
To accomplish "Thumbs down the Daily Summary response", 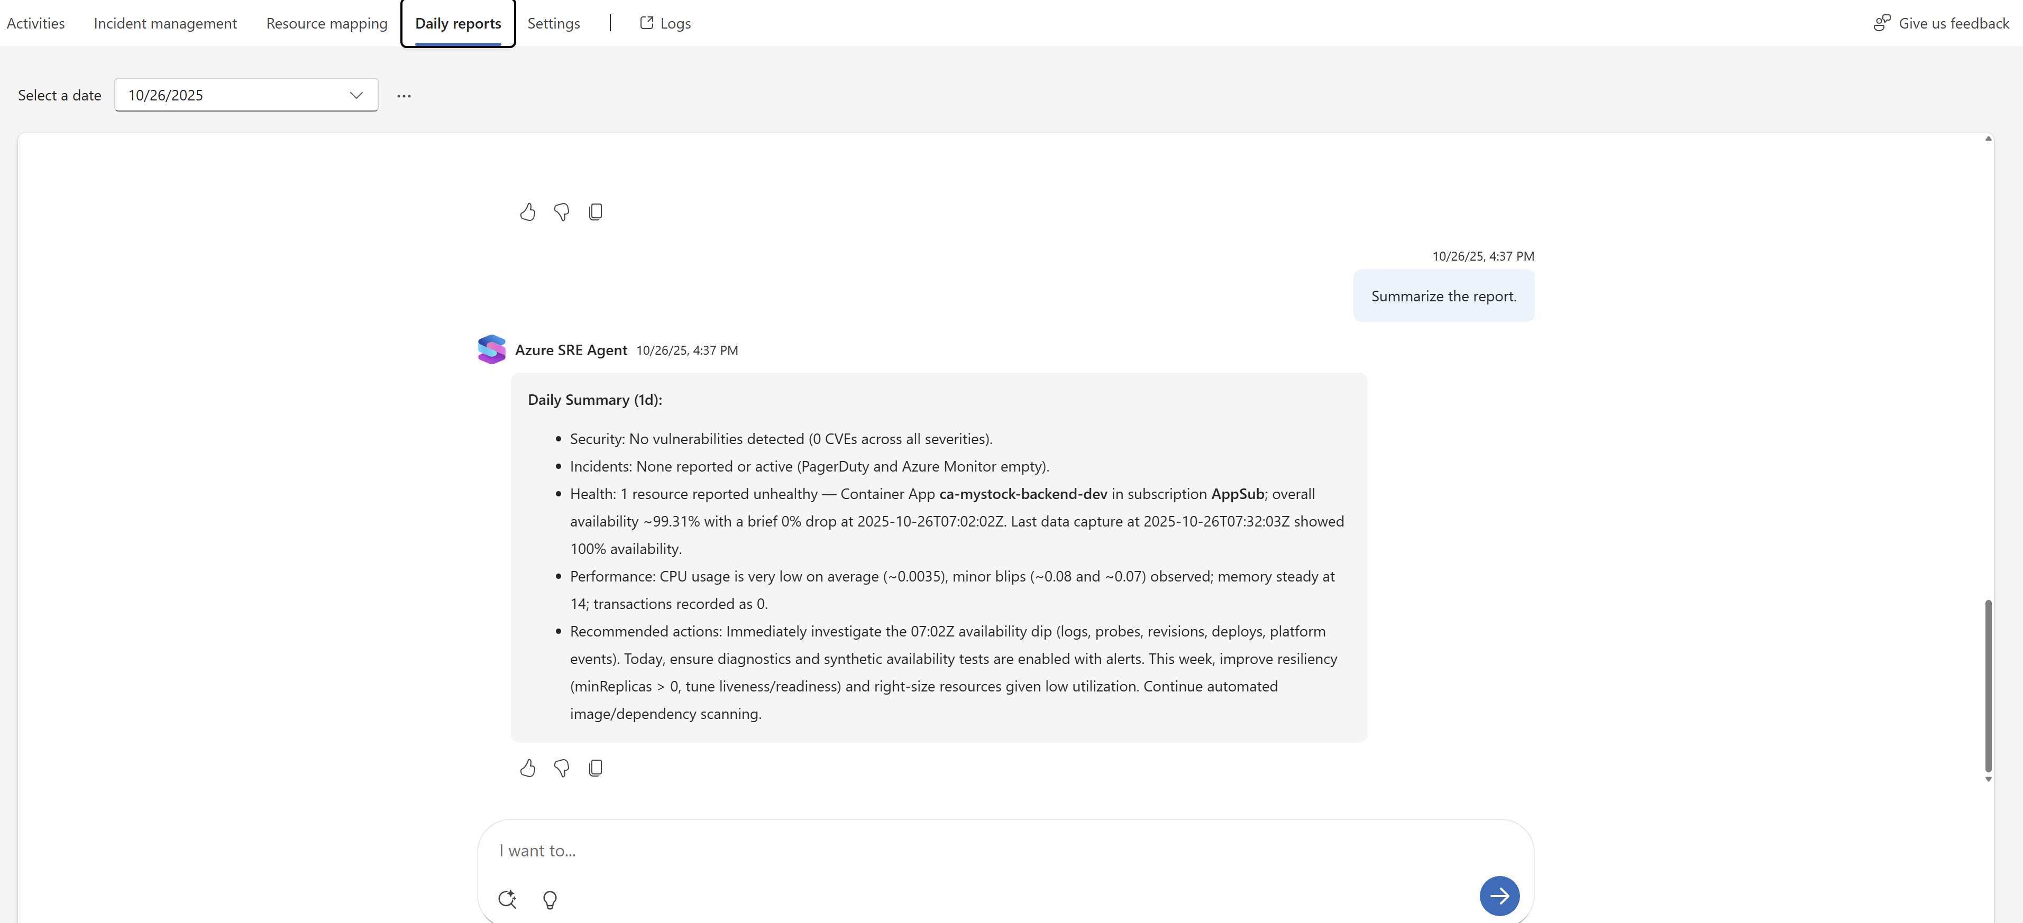I will tap(561, 768).
